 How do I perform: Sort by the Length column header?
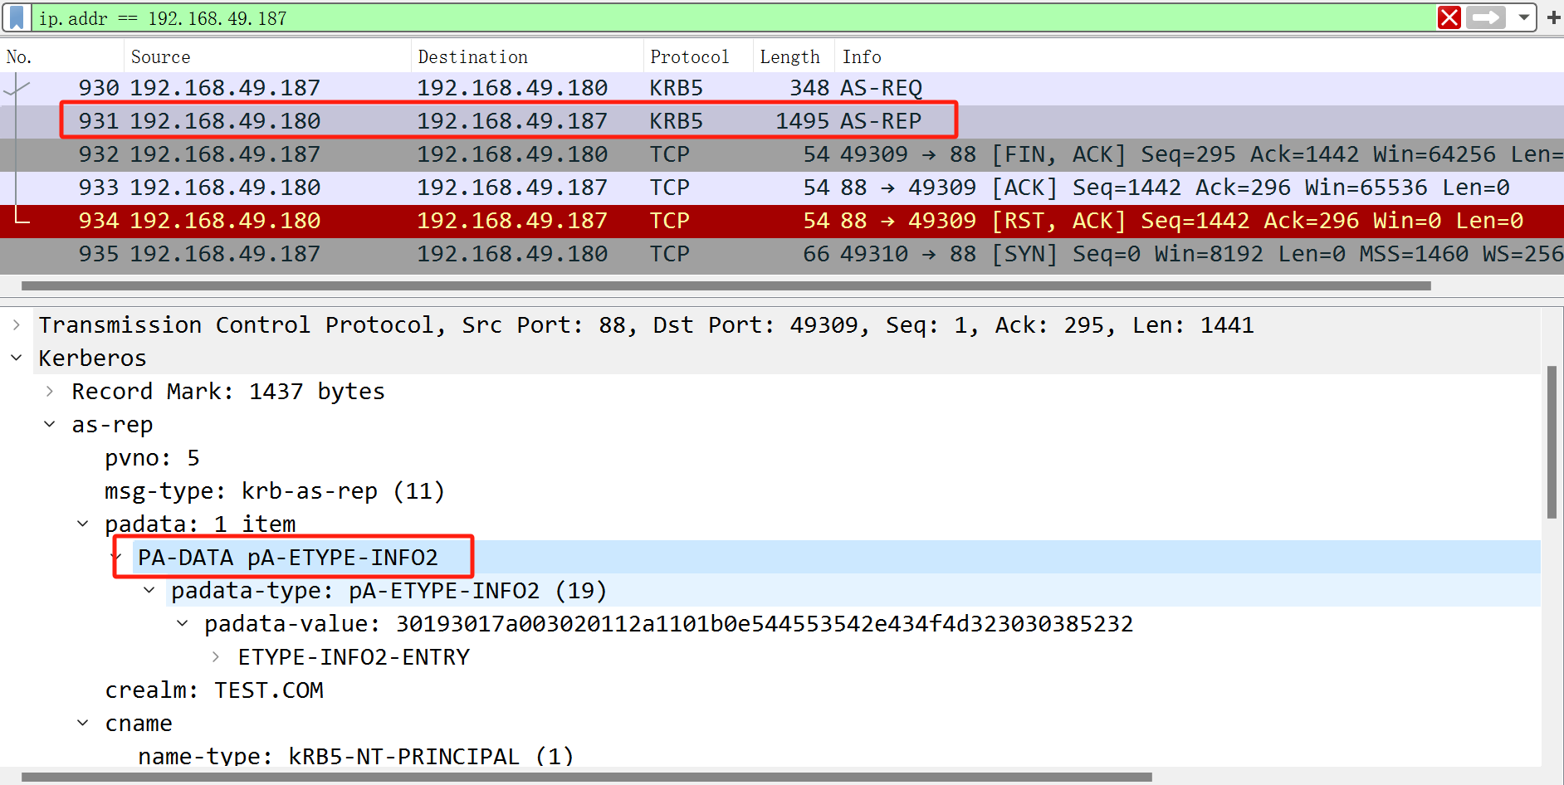[x=789, y=57]
